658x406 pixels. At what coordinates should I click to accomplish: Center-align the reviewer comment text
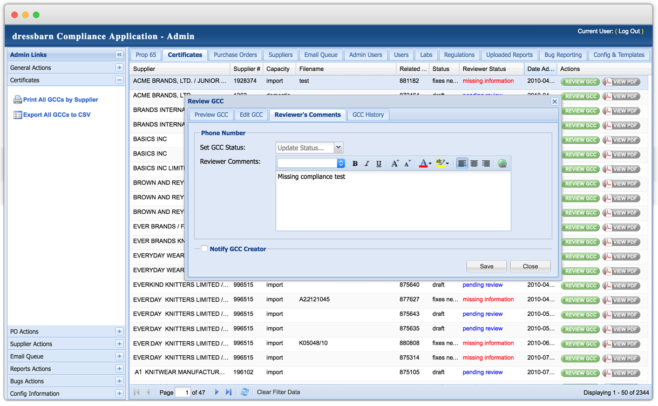(x=474, y=164)
